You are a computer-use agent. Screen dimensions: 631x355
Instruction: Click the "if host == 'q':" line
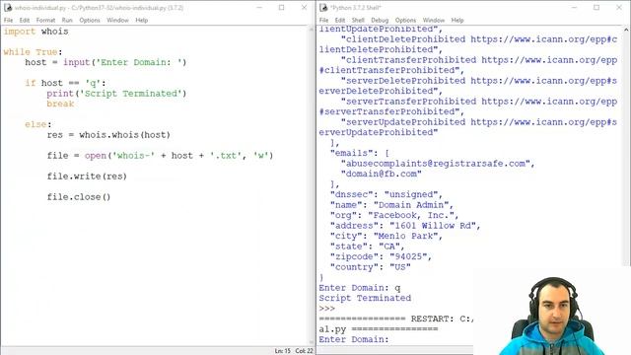tap(65, 83)
